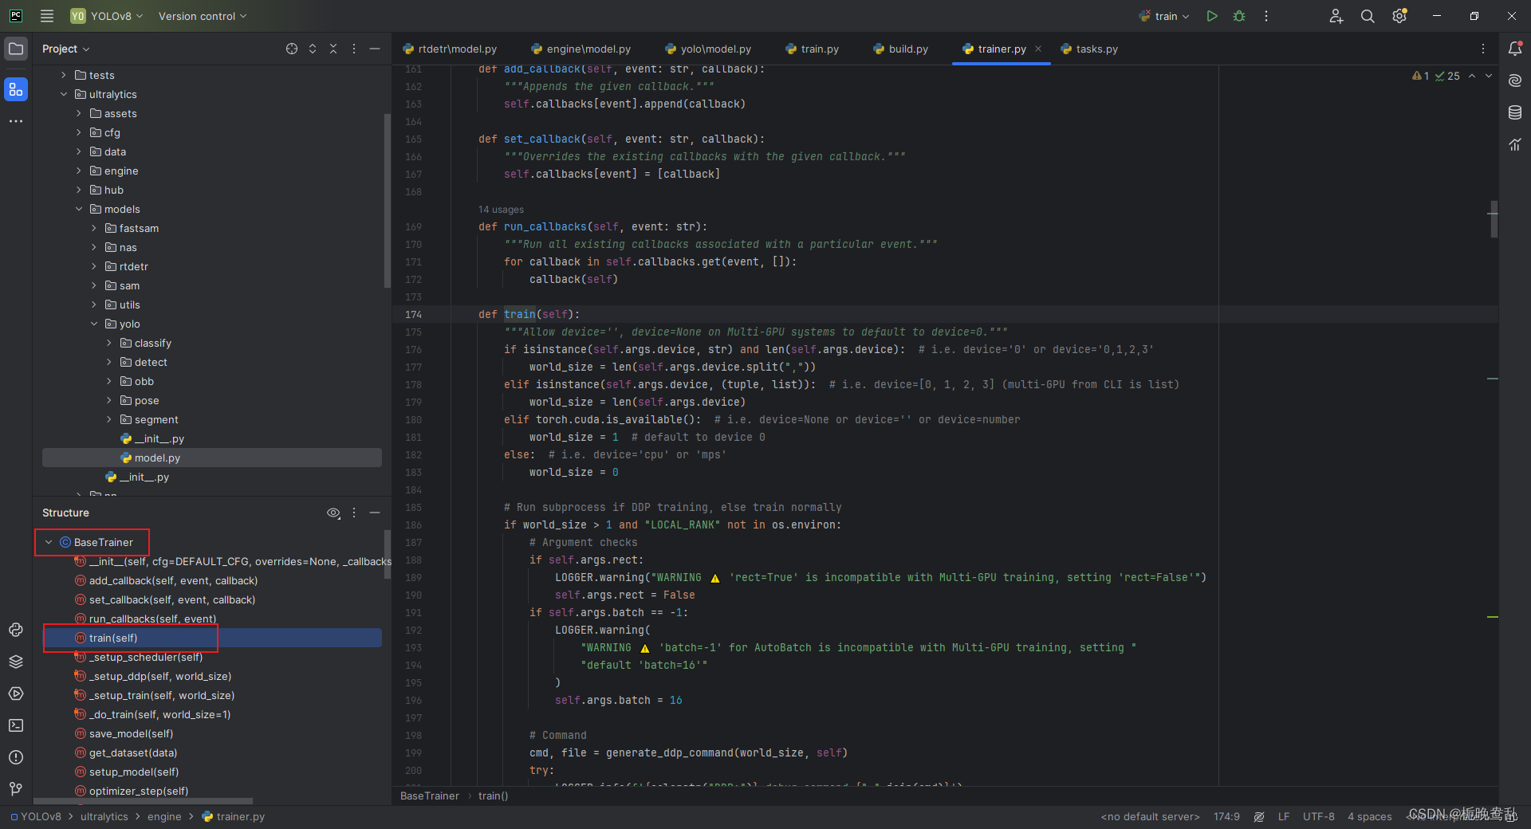Screen dimensions: 1531x829
Task: Switch to the train.py tab
Action: point(813,49)
